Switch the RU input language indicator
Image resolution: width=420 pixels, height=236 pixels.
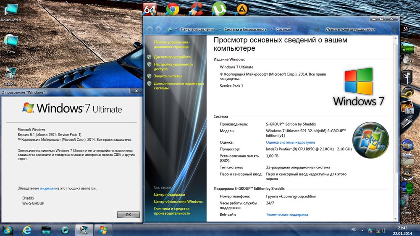tap(353, 230)
